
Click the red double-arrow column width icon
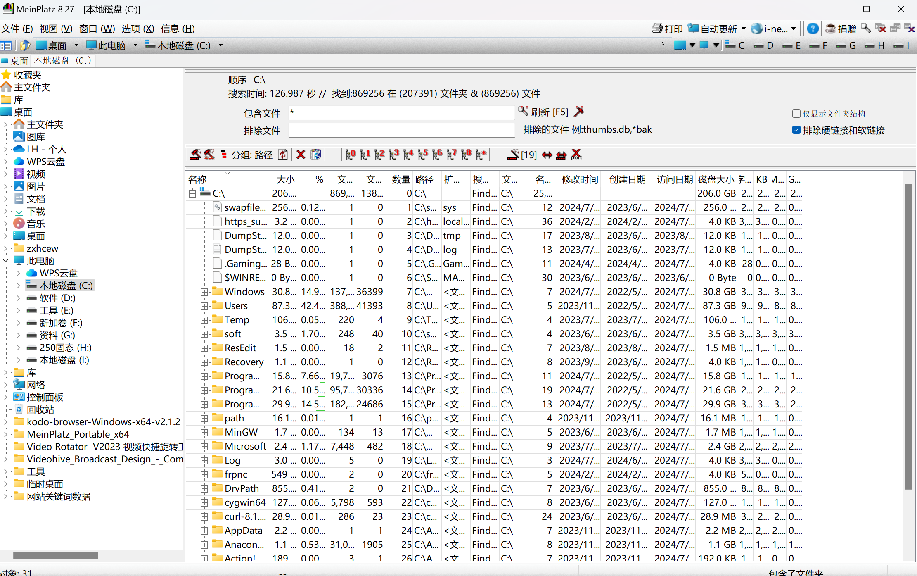(x=547, y=155)
